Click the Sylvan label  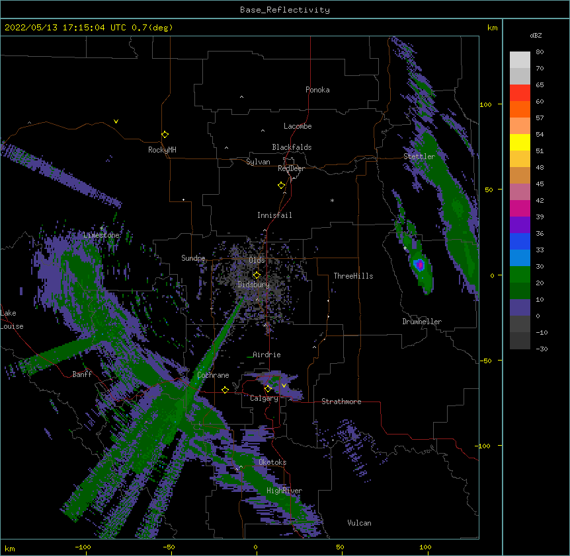click(x=258, y=162)
